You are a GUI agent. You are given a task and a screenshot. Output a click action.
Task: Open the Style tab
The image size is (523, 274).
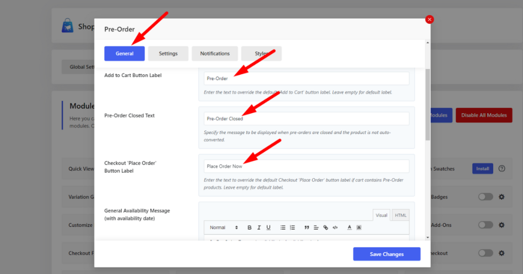click(x=261, y=53)
